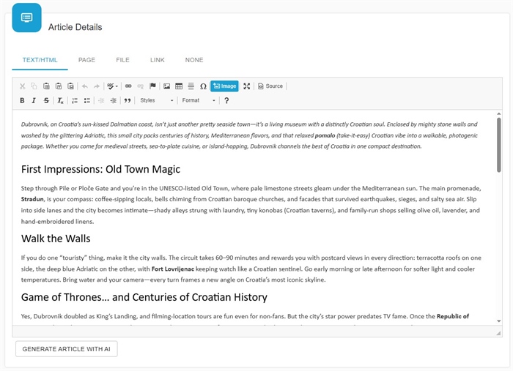Insert a table into the article

tap(179, 86)
